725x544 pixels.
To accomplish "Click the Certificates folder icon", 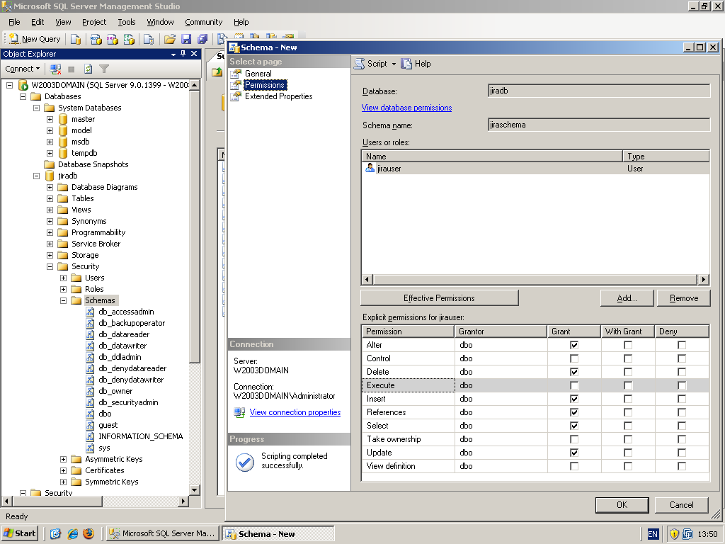I will [x=76, y=470].
